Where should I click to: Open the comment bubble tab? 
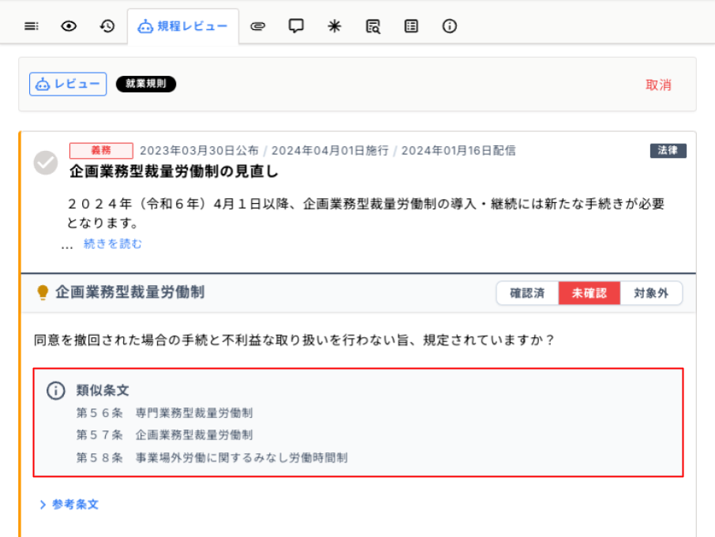(x=296, y=26)
